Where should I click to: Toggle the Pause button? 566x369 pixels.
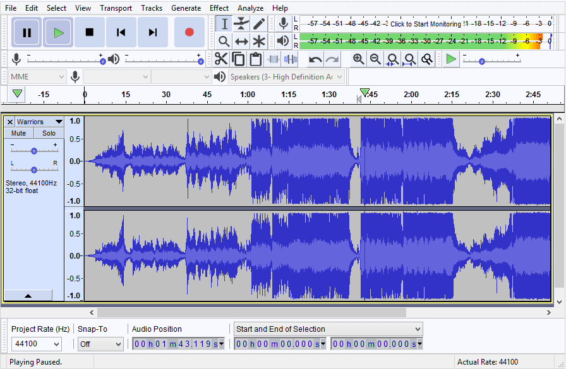point(27,32)
